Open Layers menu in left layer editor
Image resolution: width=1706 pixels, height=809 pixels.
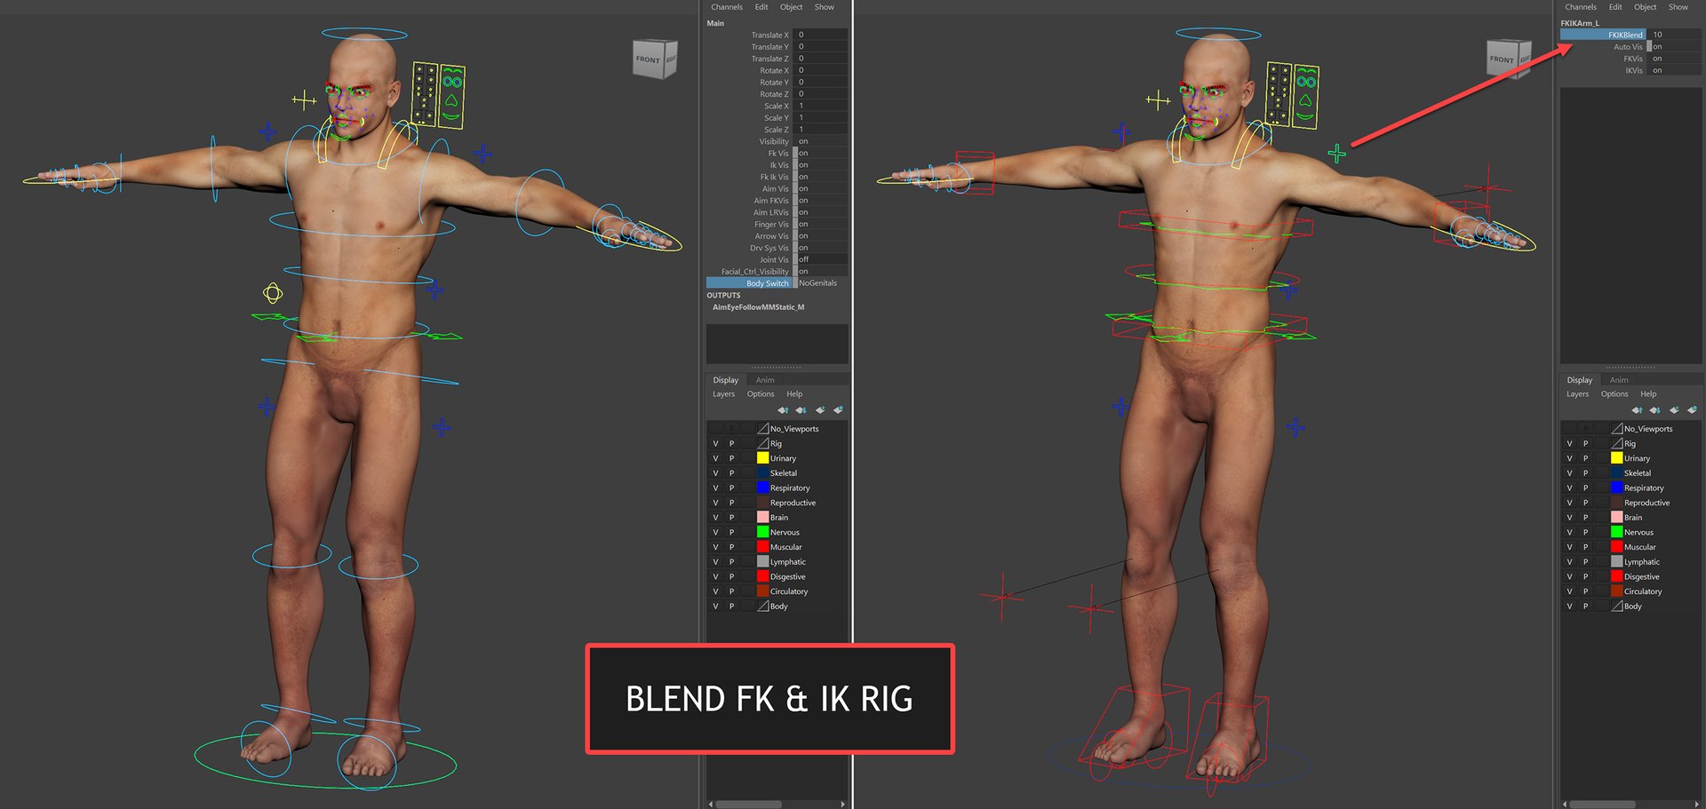click(723, 394)
